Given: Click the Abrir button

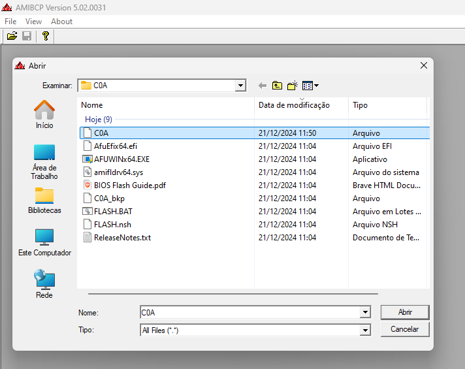Looking at the screenshot, I should coord(405,312).
